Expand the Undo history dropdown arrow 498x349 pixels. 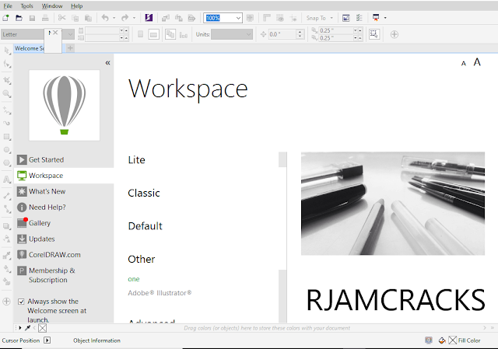pyautogui.click(x=114, y=18)
